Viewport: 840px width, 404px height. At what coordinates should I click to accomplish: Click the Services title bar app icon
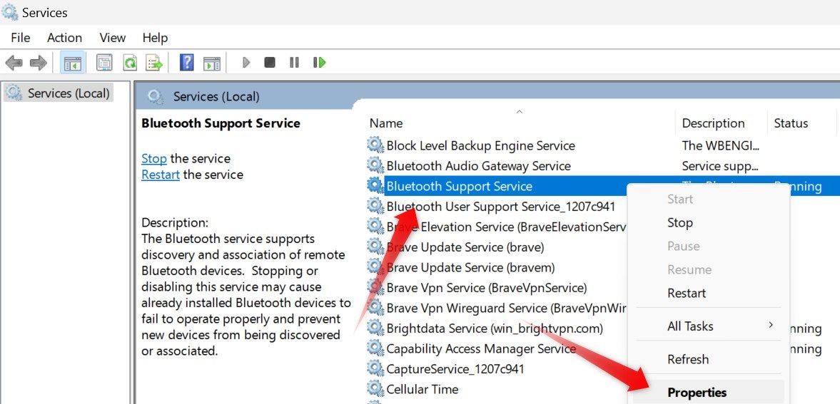click(10, 12)
